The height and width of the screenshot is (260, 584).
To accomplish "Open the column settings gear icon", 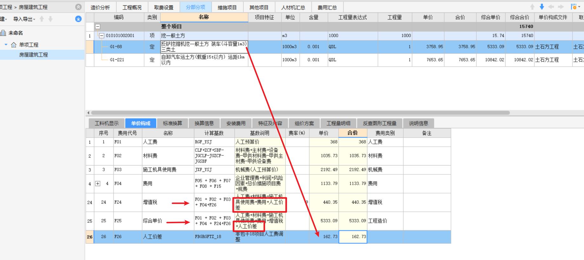I will 574,7.
